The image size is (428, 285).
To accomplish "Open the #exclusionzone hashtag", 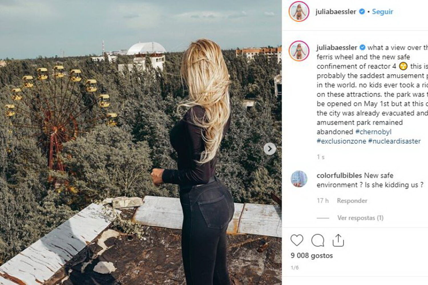I will [x=341, y=141].
